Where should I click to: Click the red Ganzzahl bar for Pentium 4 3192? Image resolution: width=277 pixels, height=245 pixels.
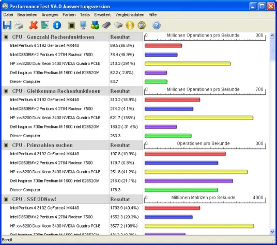(163, 46)
